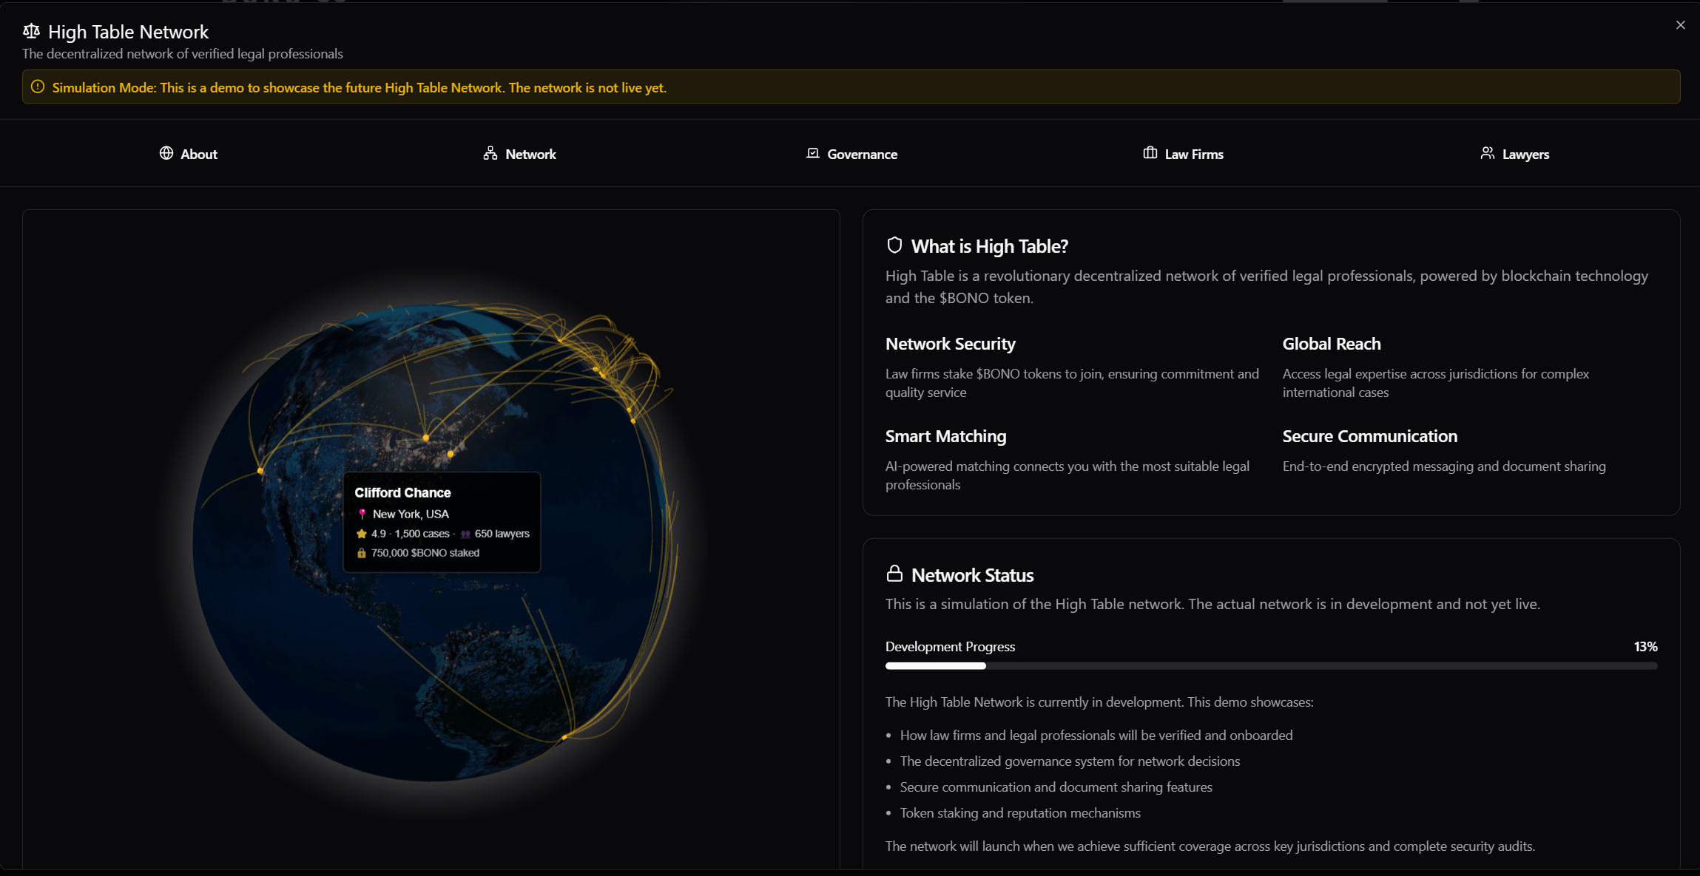The width and height of the screenshot is (1700, 876).
Task: Click the Lawyers people icon
Action: 1487,153
